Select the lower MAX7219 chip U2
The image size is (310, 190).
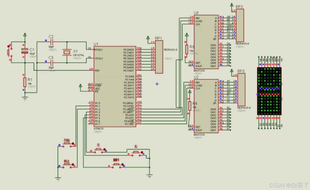pyautogui.click(x=206, y=106)
